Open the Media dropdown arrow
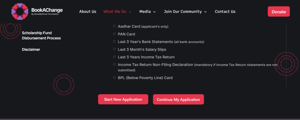The width and height of the screenshot is (300, 120). pyautogui.click(x=154, y=12)
